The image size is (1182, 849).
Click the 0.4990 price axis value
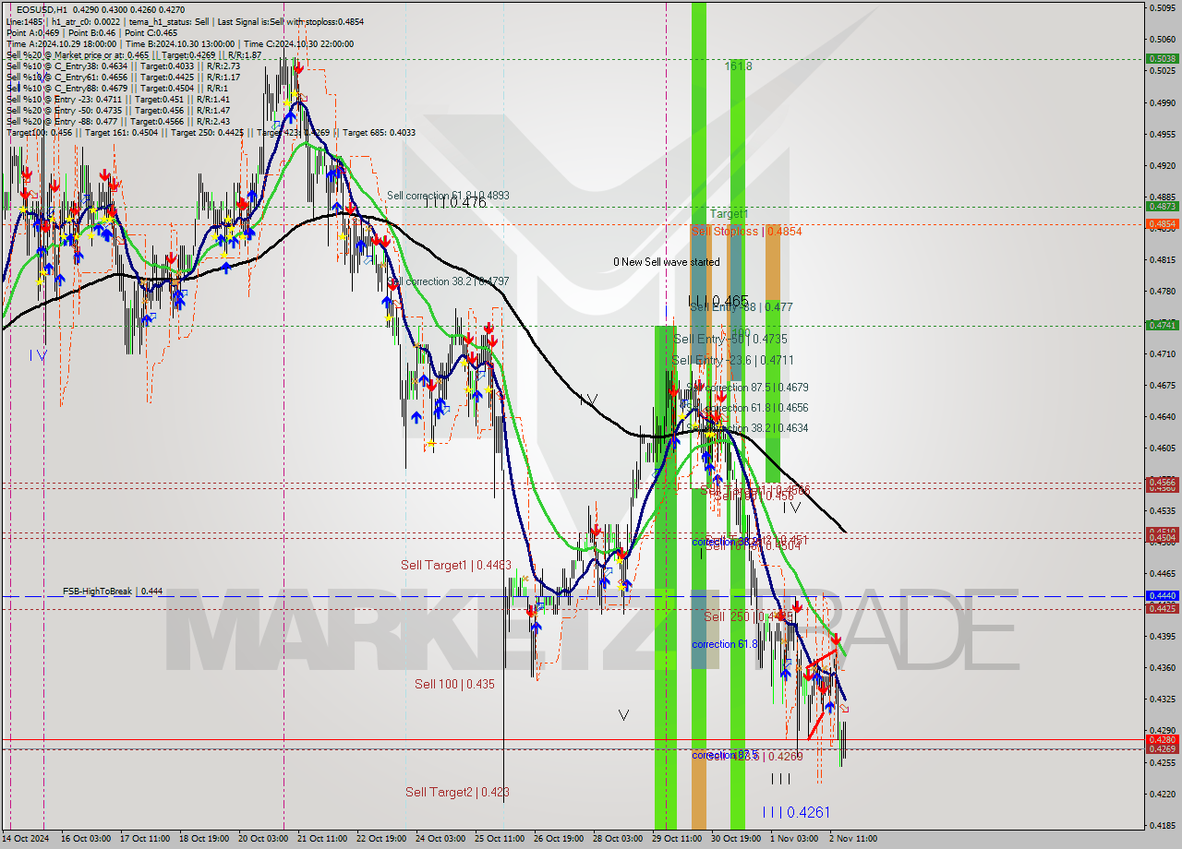tap(1163, 103)
